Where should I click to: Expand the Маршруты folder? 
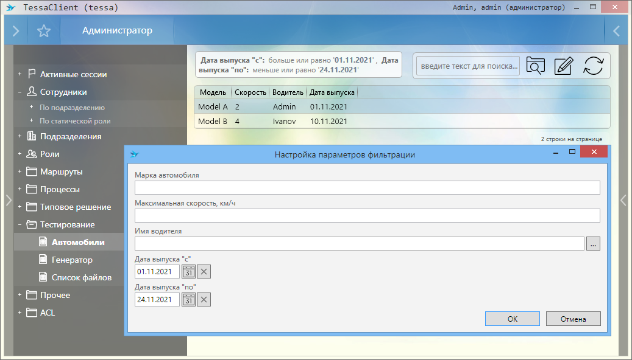(x=20, y=172)
